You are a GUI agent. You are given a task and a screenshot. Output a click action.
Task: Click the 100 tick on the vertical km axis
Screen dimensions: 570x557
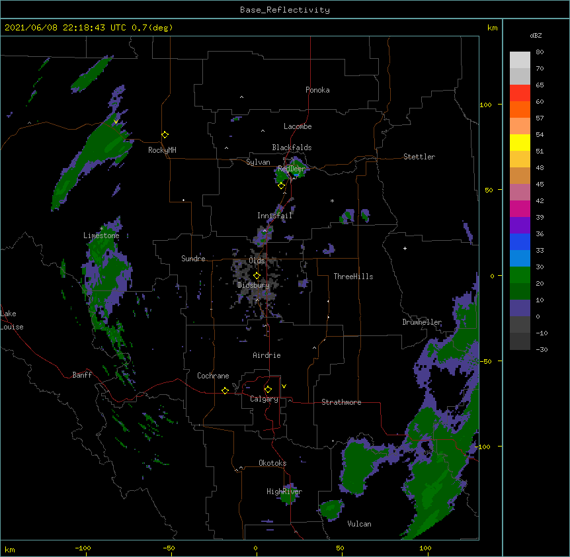[x=485, y=105]
